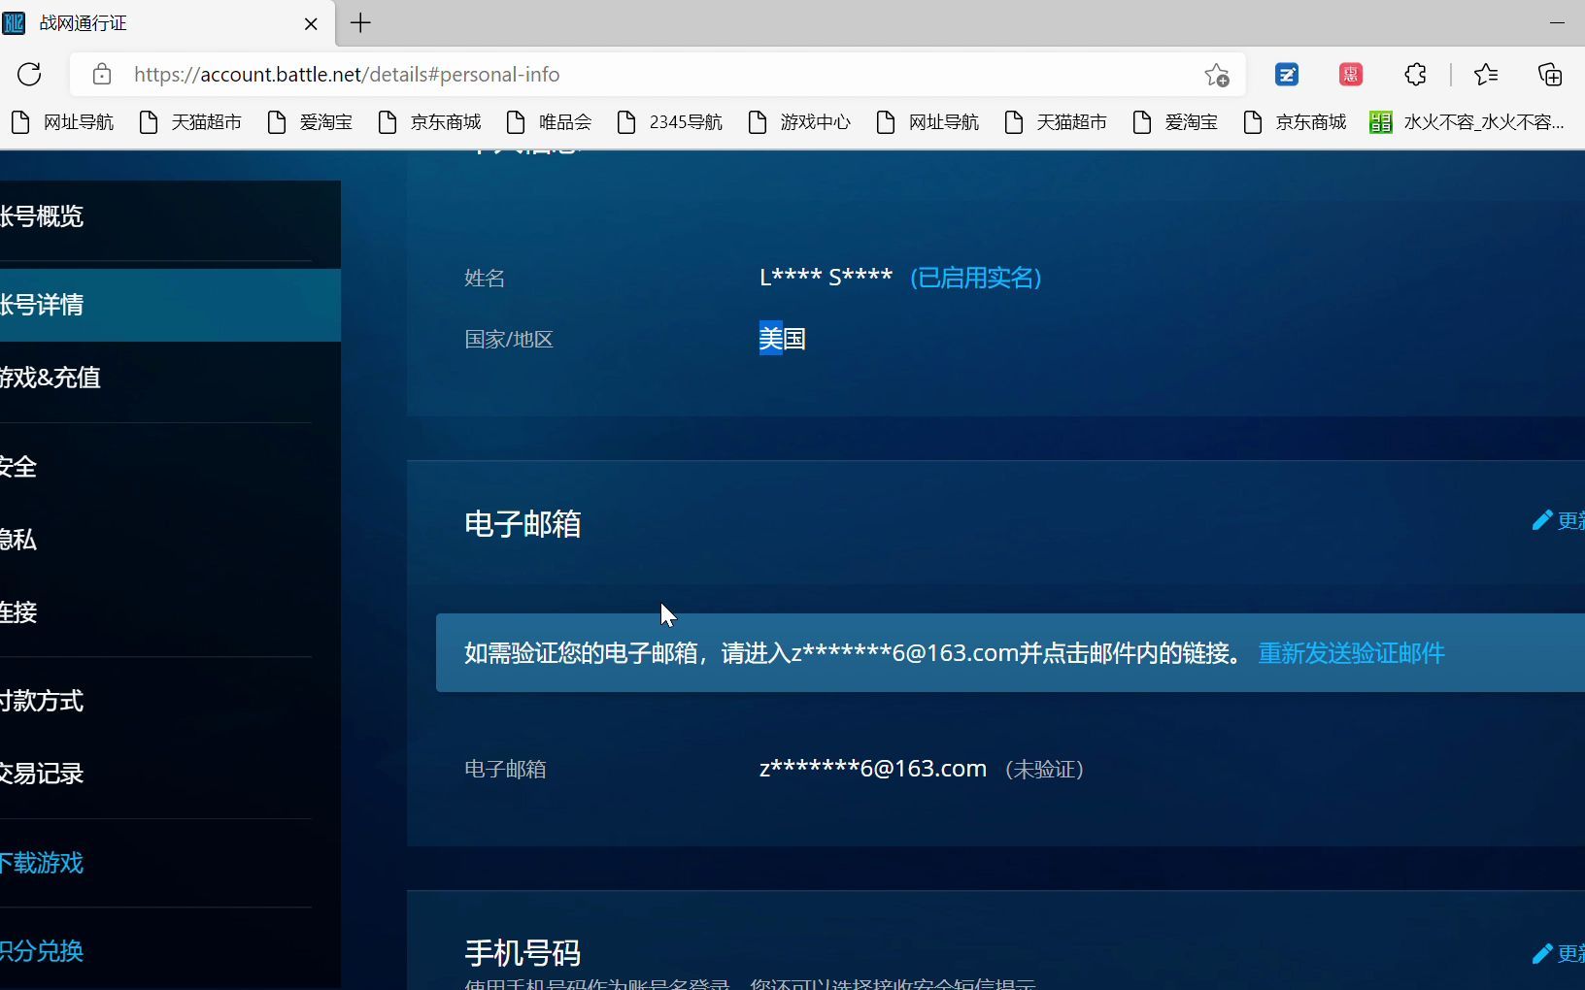Screen dimensions: 1585x990
Task: Open the 水火不容 bookmark
Action: pos(1467,122)
